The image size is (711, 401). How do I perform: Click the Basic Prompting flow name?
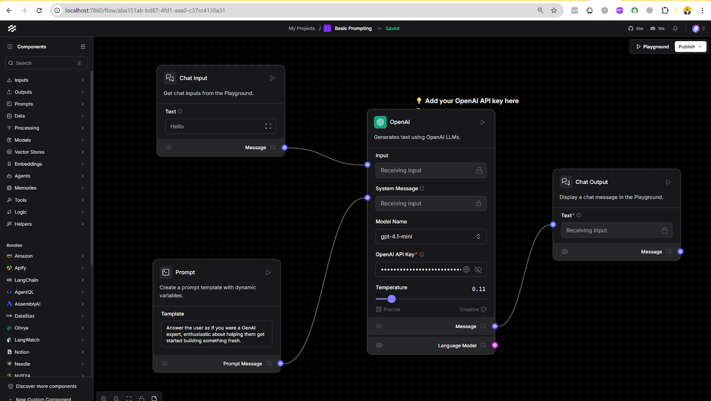(x=353, y=28)
